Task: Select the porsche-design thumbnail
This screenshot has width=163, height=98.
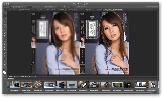Action: coord(95,85)
